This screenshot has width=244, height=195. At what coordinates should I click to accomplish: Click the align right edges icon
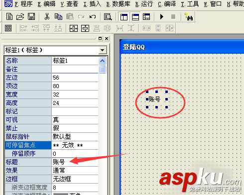point(35,28)
